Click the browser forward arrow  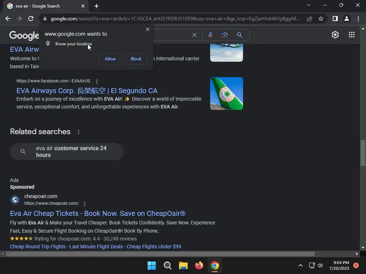click(19, 19)
